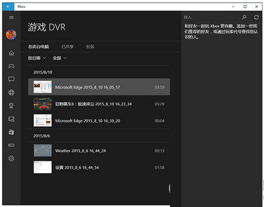The height and width of the screenshot is (207, 264).
Task: Open Settings gear icon
Action: coord(11,158)
